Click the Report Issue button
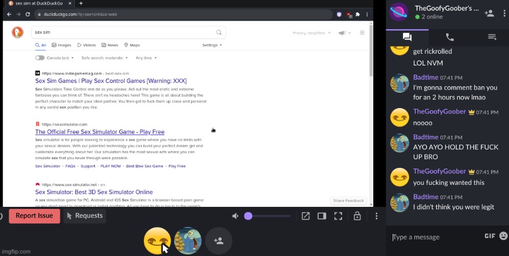Screen dimensions: 509x256 pyautogui.click(x=34, y=216)
